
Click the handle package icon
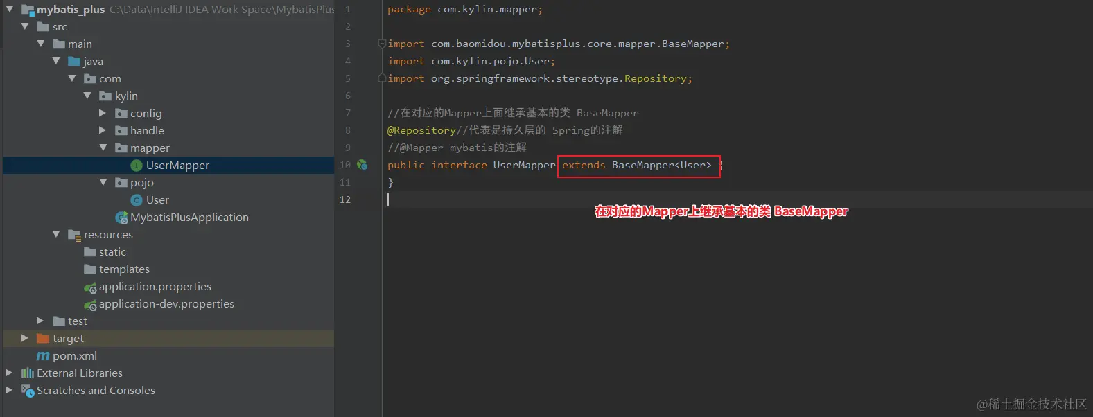coord(121,130)
